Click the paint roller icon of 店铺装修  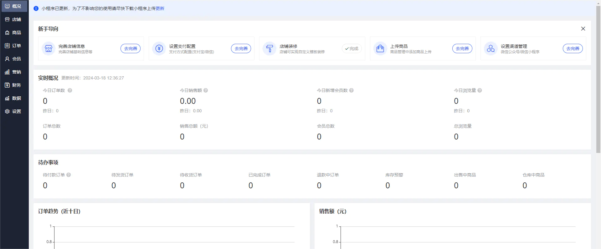pyautogui.click(x=270, y=48)
